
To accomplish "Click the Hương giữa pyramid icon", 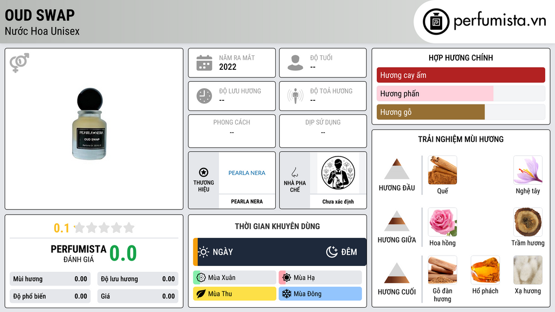I will 397,221.
